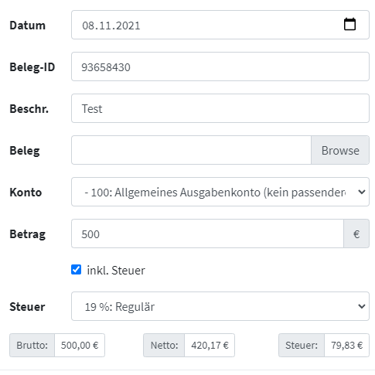
Task: Open the Steuer tax rate dropdown
Action: pos(220,306)
